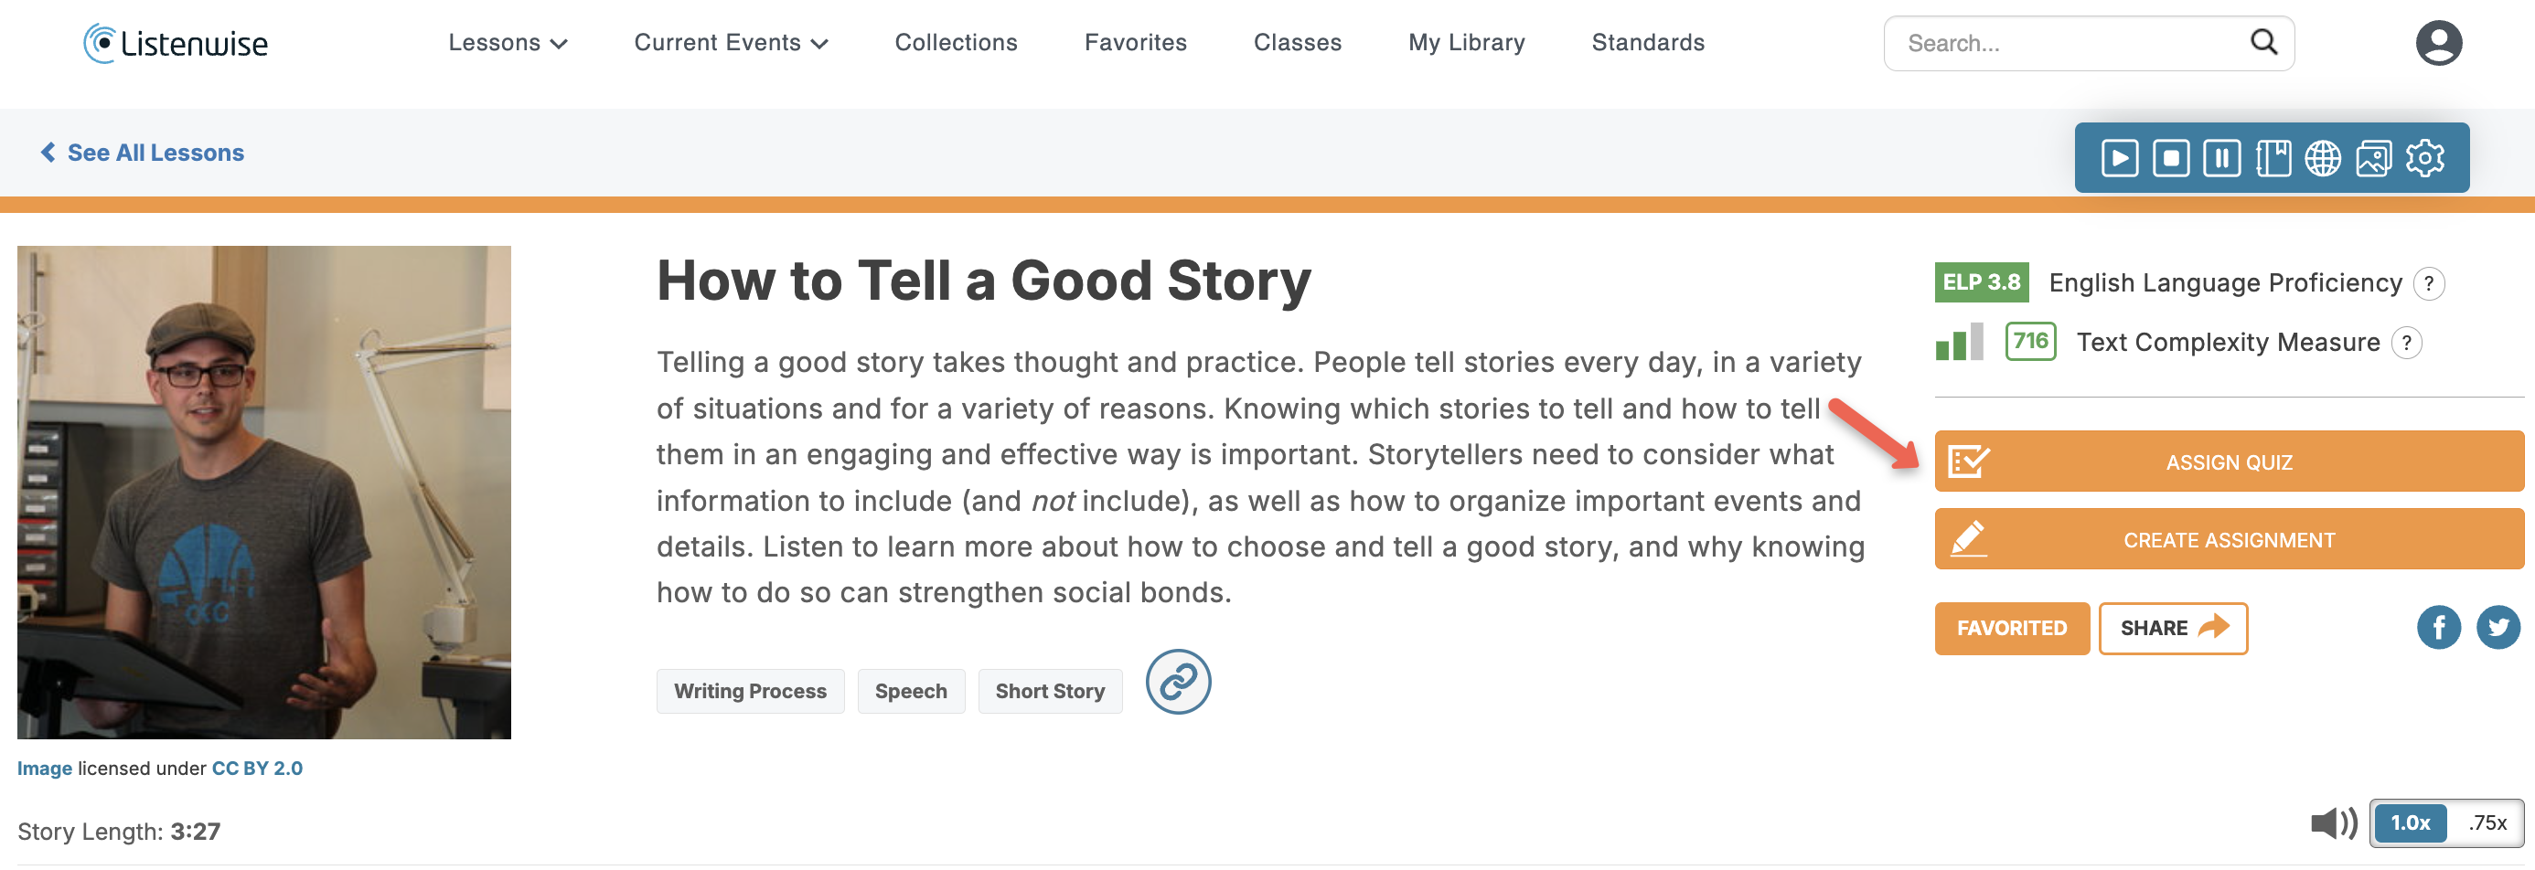Expand the Lessons dropdown menu

(508, 43)
